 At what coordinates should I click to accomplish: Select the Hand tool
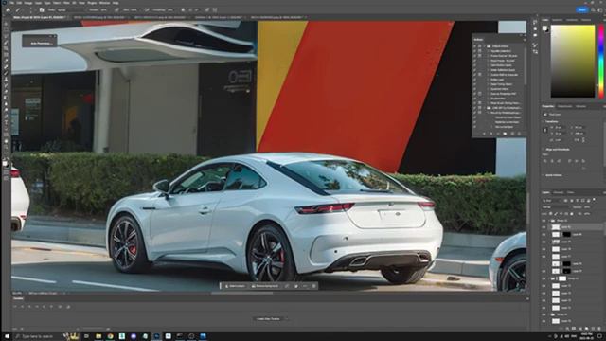point(6,141)
